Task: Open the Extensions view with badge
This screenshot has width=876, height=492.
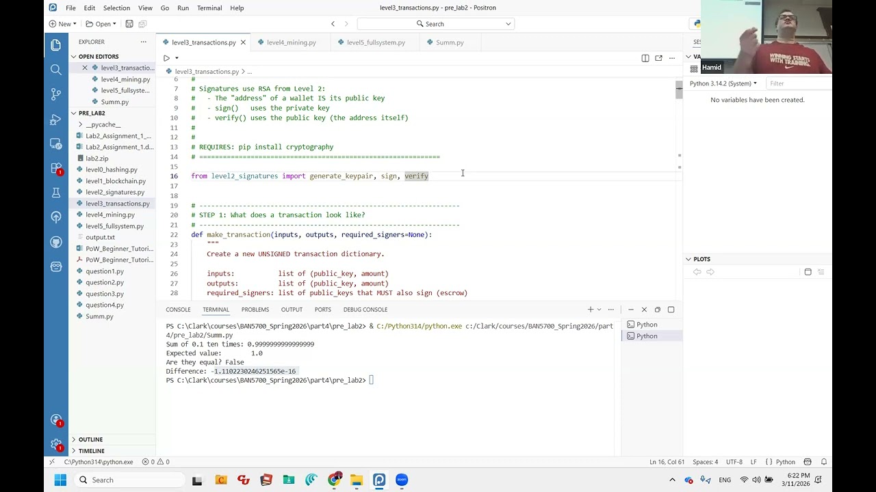Action: click(56, 168)
